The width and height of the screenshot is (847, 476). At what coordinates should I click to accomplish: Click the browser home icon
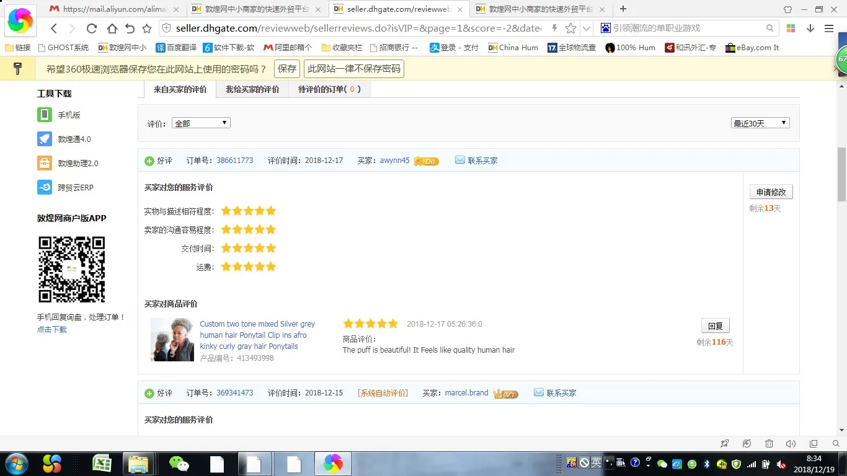[x=111, y=28]
